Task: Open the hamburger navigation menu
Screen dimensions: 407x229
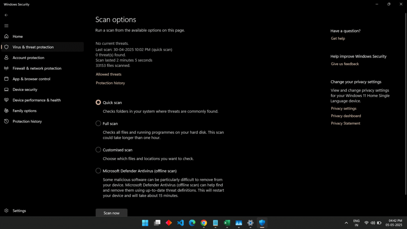Action: pyautogui.click(x=6, y=26)
